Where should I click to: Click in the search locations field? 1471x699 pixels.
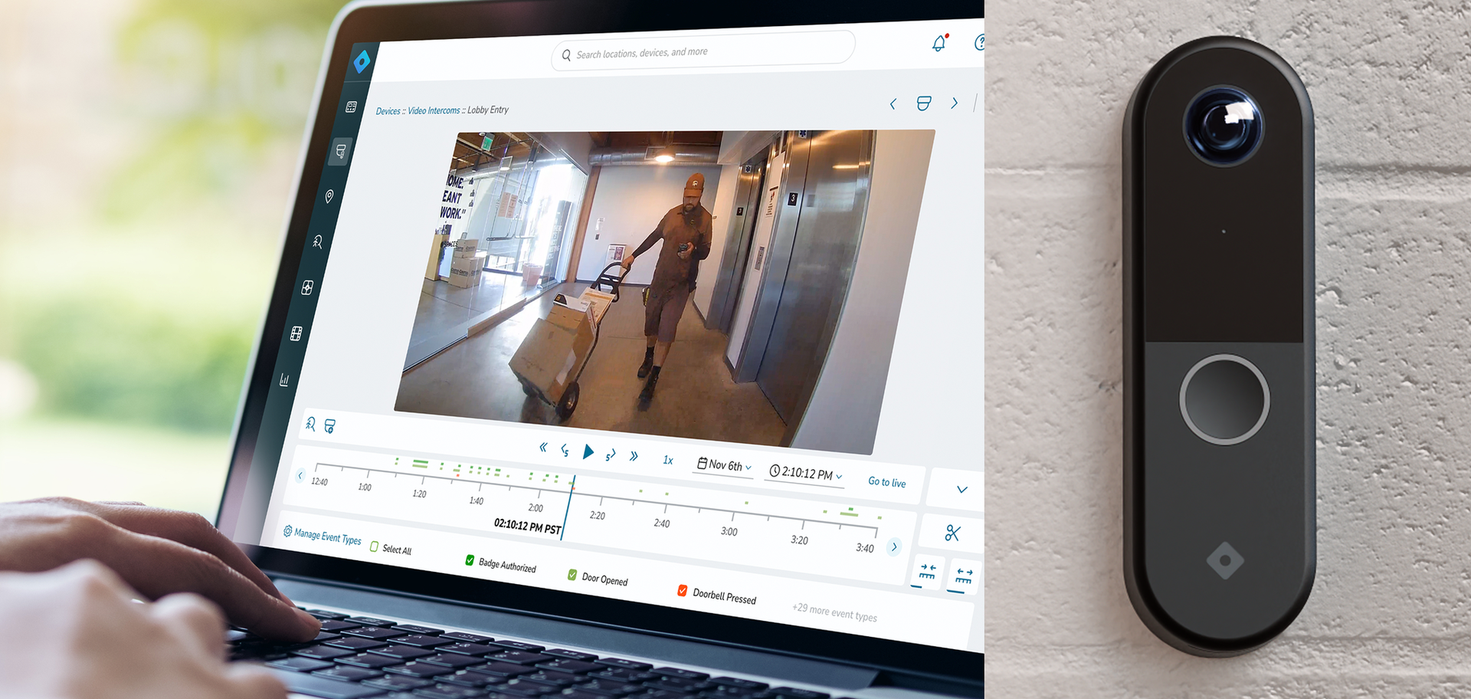[703, 52]
